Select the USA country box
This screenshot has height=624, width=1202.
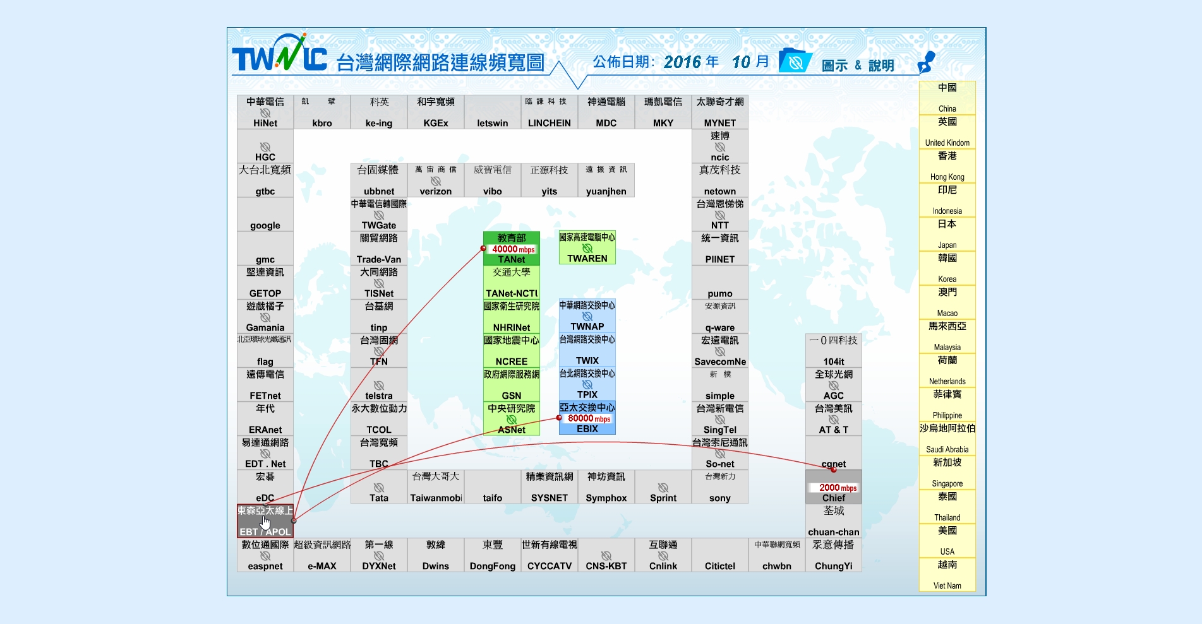pos(947,541)
